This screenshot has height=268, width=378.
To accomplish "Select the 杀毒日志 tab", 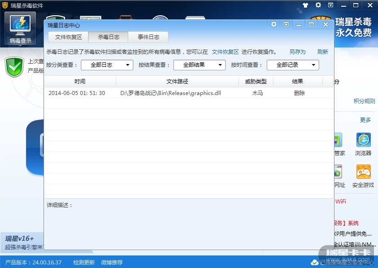I will pos(109,37).
